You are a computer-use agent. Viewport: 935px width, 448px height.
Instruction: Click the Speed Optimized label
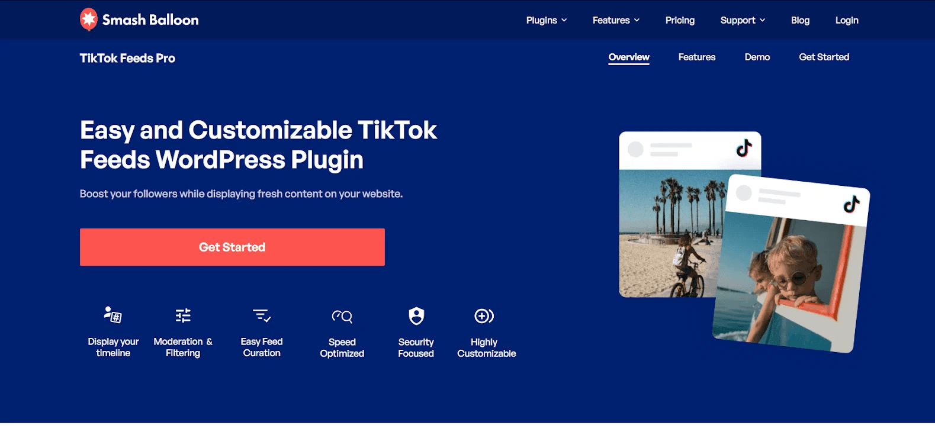tap(342, 348)
